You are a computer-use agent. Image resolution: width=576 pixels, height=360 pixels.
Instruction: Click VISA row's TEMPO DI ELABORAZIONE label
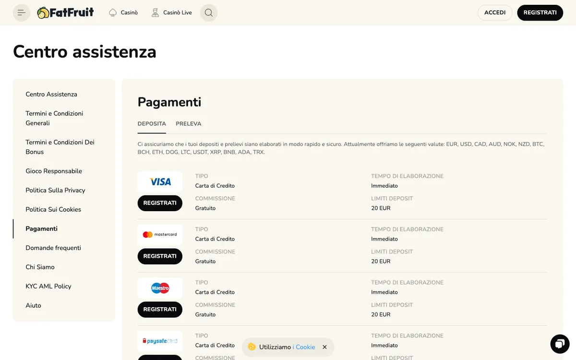click(407, 176)
